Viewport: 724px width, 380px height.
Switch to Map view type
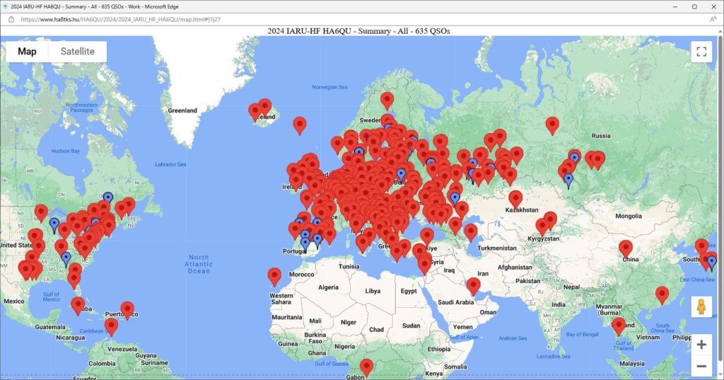[28, 52]
